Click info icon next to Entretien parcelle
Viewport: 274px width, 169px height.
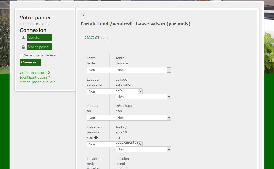coord(96,137)
